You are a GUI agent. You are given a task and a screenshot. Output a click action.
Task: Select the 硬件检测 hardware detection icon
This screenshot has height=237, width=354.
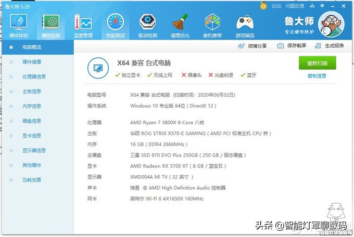51,25
